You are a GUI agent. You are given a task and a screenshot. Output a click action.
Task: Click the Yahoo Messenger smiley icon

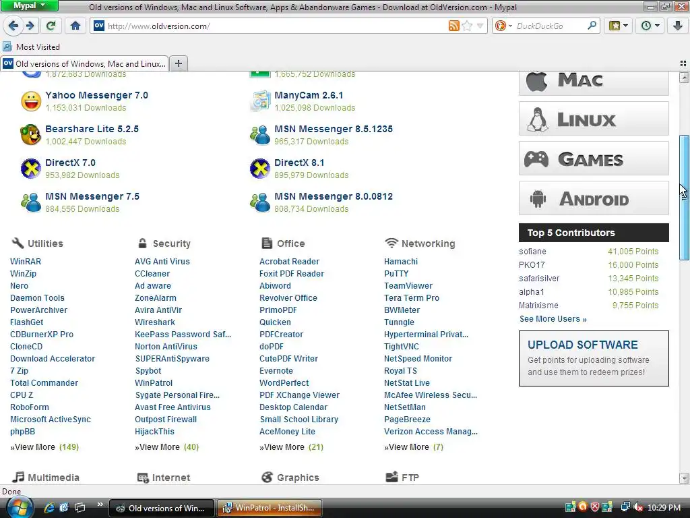click(31, 101)
